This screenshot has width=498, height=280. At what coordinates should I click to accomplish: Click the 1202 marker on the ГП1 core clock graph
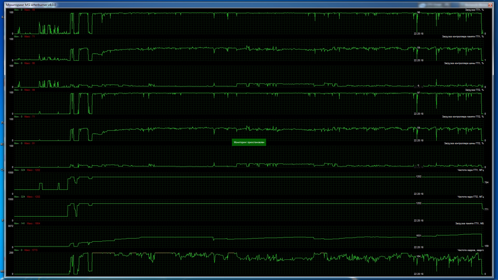tap(419, 177)
